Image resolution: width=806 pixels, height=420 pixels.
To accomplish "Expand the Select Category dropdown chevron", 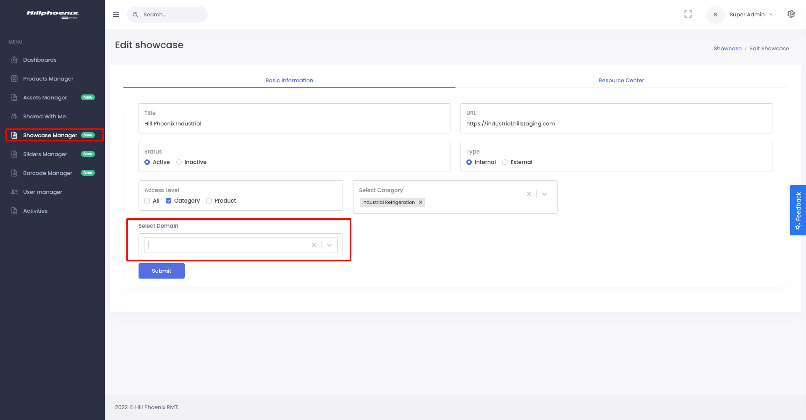I will pos(544,194).
